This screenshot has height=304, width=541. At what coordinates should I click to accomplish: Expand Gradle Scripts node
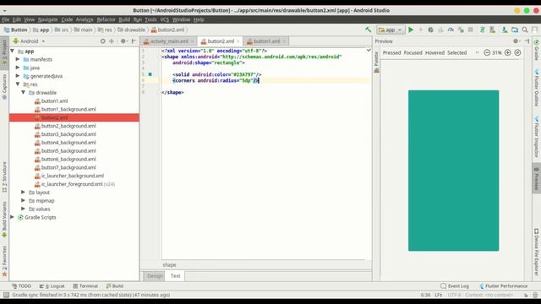pyautogui.click(x=13, y=217)
